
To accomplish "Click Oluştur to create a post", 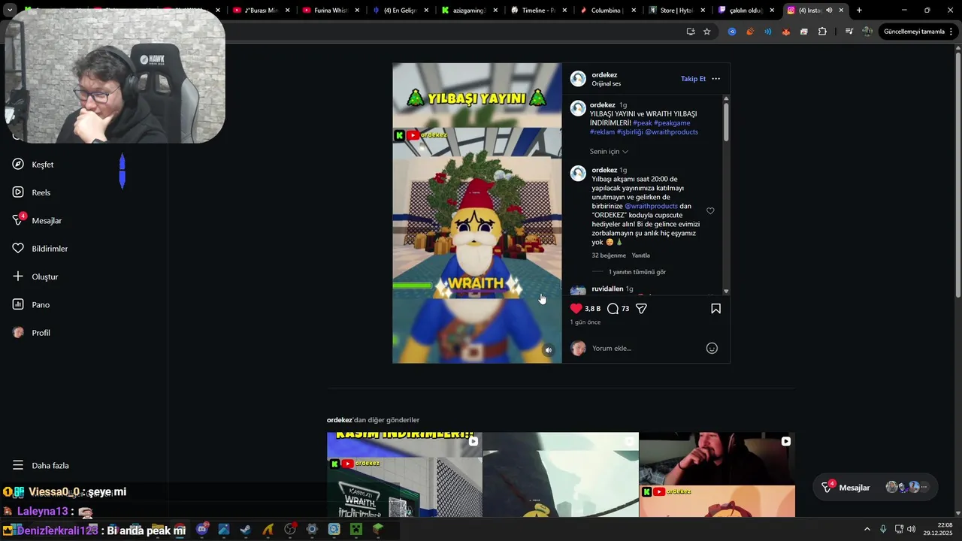I will pos(35,277).
